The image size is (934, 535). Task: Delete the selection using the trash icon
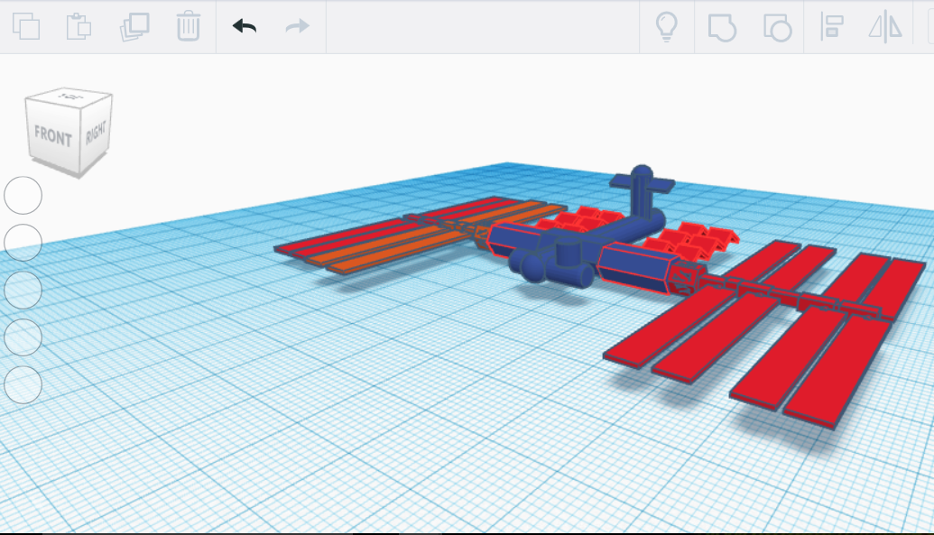point(187,27)
